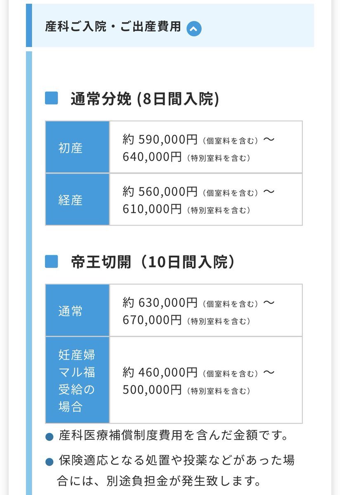
Task: Click the 約 630,000円 price text
Action: pos(160,302)
